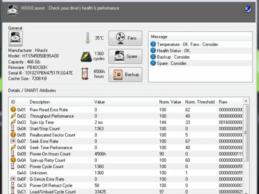Select the hard drive icon under General
This screenshot has height=194, width=259.
[15, 38]
